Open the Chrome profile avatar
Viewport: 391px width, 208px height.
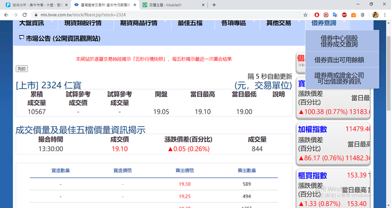375,15
